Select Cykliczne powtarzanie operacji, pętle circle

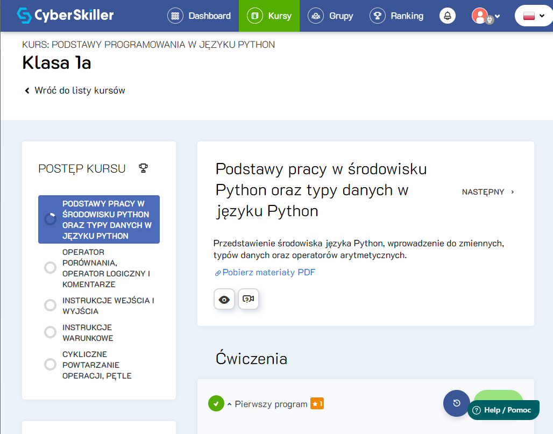coord(50,365)
